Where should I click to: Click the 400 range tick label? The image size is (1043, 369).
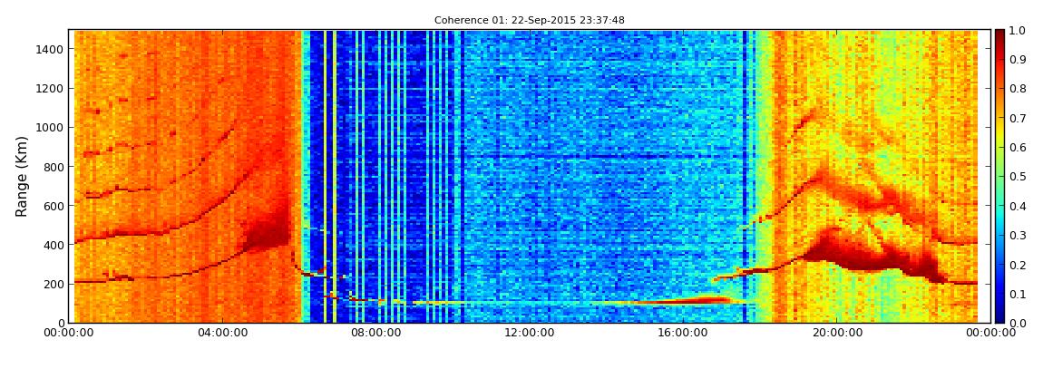click(54, 246)
